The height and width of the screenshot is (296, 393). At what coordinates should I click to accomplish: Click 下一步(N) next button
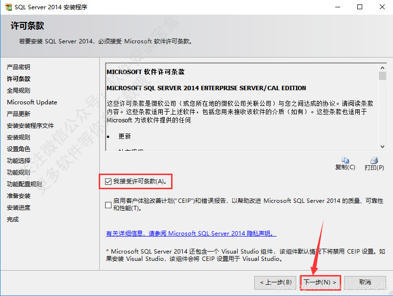coord(320,282)
